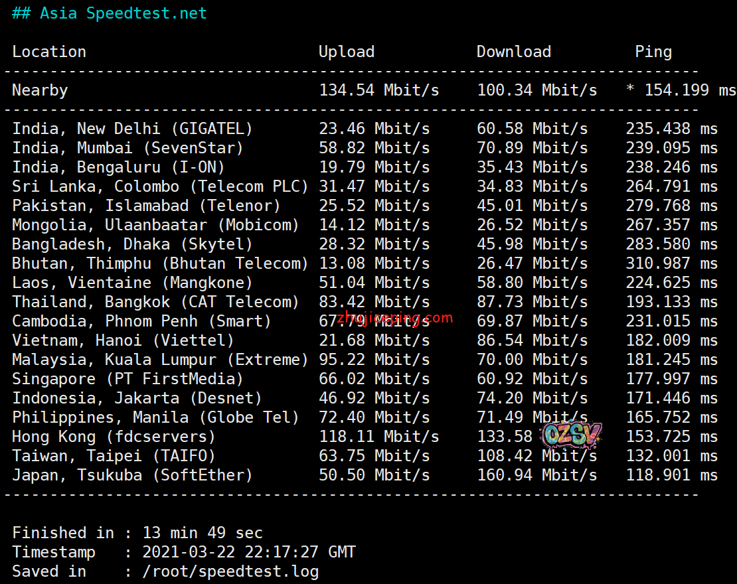This screenshot has height=584, width=737.
Task: Select the Nearby row label
Action: [x=40, y=90]
